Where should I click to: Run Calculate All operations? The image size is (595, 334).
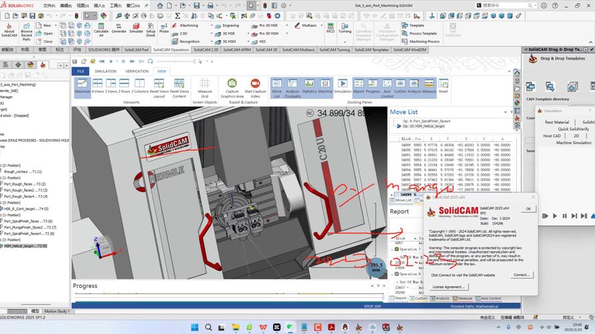coord(101,30)
